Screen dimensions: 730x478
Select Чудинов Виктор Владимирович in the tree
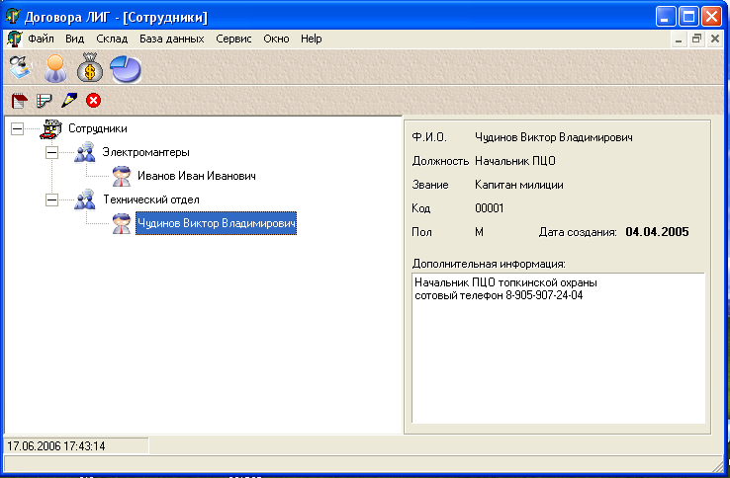pos(216,223)
